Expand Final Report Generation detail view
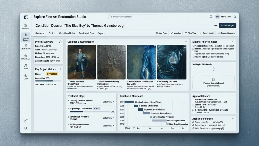Screen dimensions: 259x146 109,126
